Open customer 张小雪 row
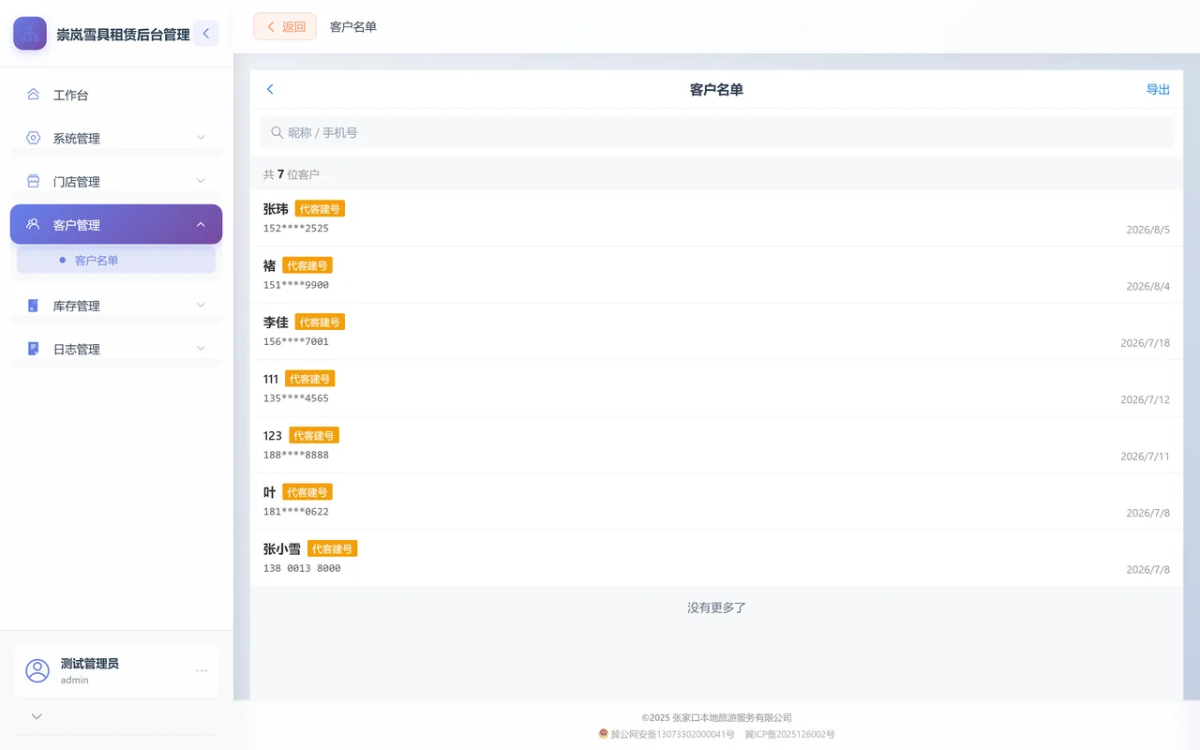 pos(716,559)
